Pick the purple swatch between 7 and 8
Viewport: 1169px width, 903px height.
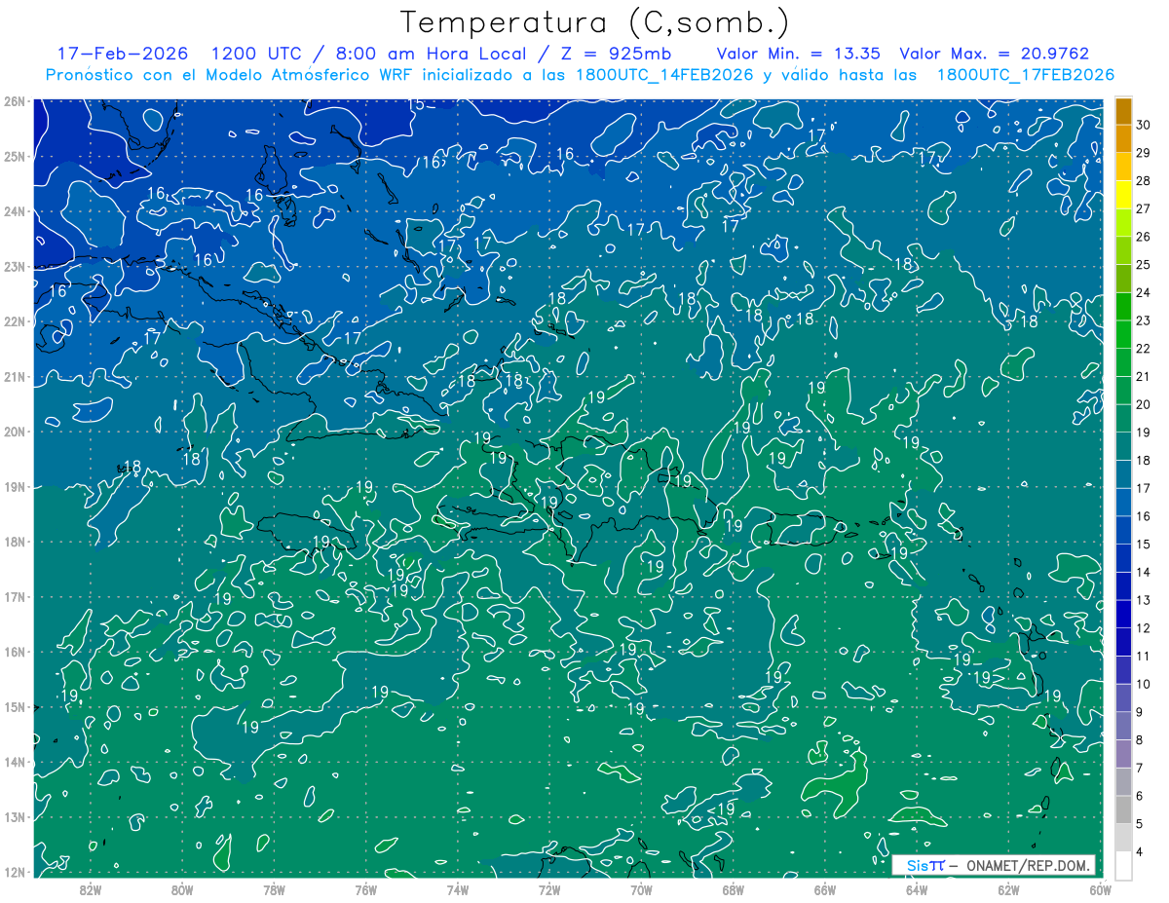[1123, 754]
